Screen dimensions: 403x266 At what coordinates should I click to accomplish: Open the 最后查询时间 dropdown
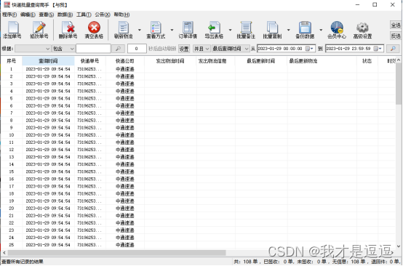coord(231,49)
